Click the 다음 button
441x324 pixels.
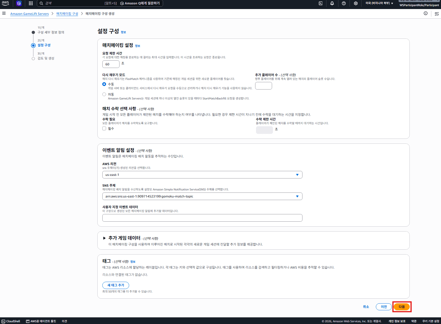(402, 307)
